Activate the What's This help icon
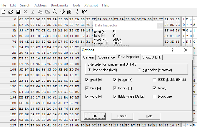This screenshot has width=197, height=127. (84, 12)
